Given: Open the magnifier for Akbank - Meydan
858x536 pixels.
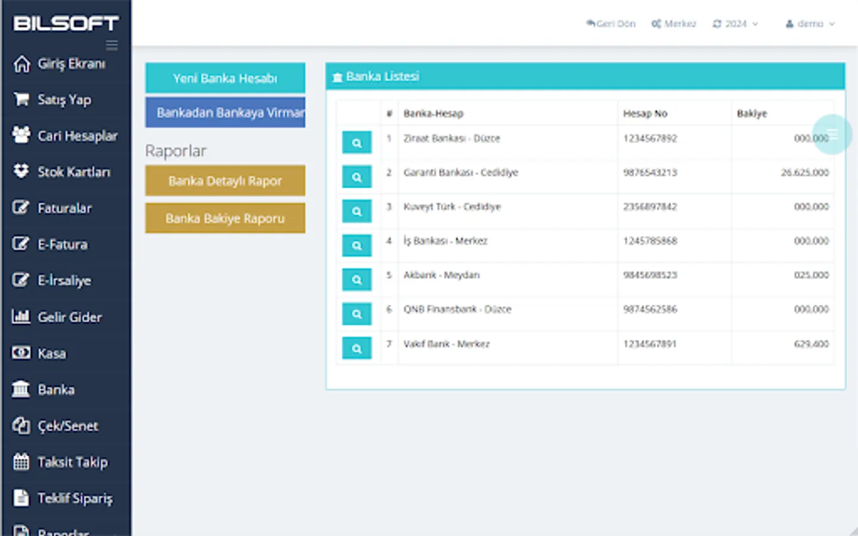Looking at the screenshot, I should [356, 279].
